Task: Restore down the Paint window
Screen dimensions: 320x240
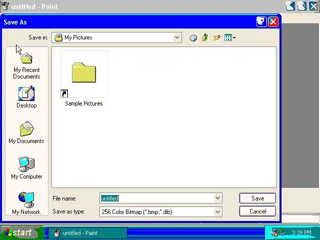Action: coord(302,6)
